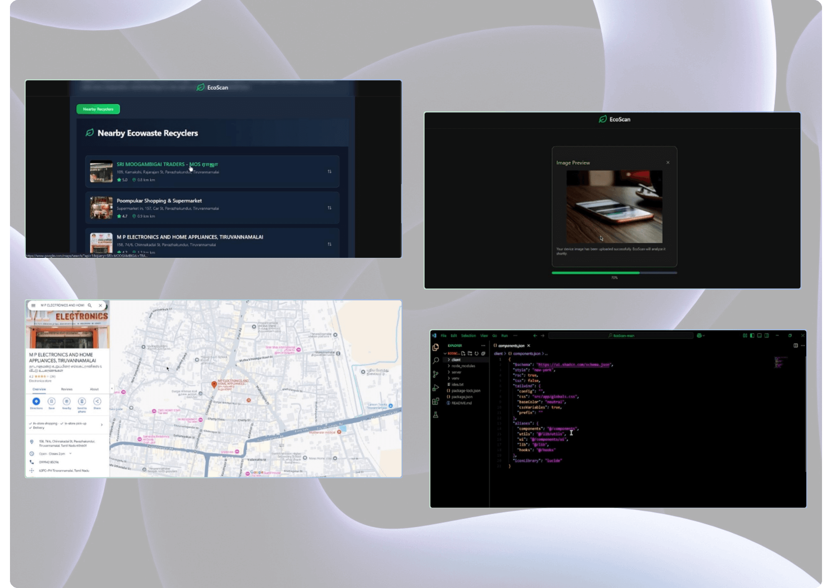Open Run and Debug in VS Code activity bar
This screenshot has width=832, height=588.
click(x=436, y=388)
